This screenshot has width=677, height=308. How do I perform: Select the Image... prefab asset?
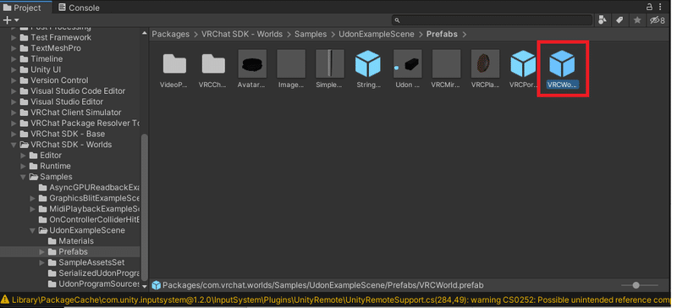[291, 64]
